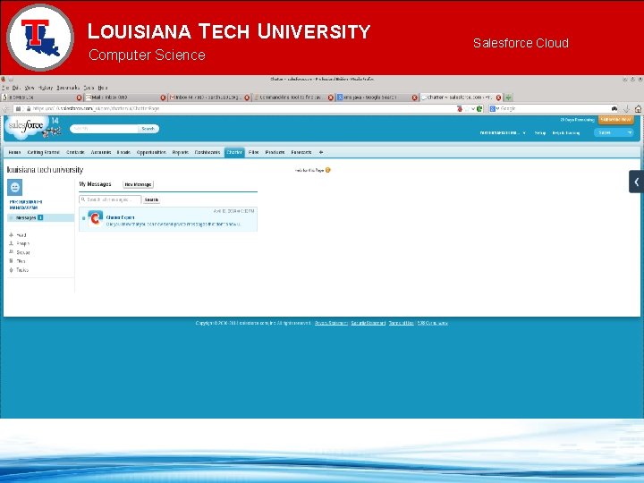Image resolution: width=644 pixels, height=483 pixels.
Task: Click the Help for this Page question icon
Action: point(327,170)
